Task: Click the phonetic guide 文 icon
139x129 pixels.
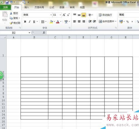Action: coord(66,22)
